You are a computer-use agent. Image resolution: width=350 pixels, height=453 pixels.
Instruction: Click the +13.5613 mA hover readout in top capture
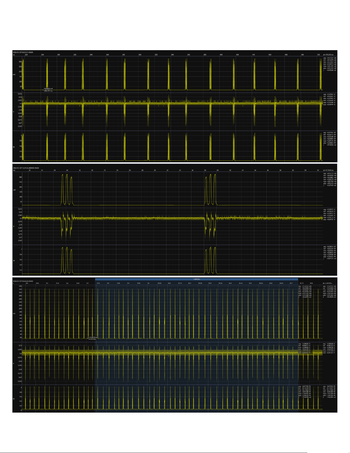pyautogui.click(x=48, y=89)
